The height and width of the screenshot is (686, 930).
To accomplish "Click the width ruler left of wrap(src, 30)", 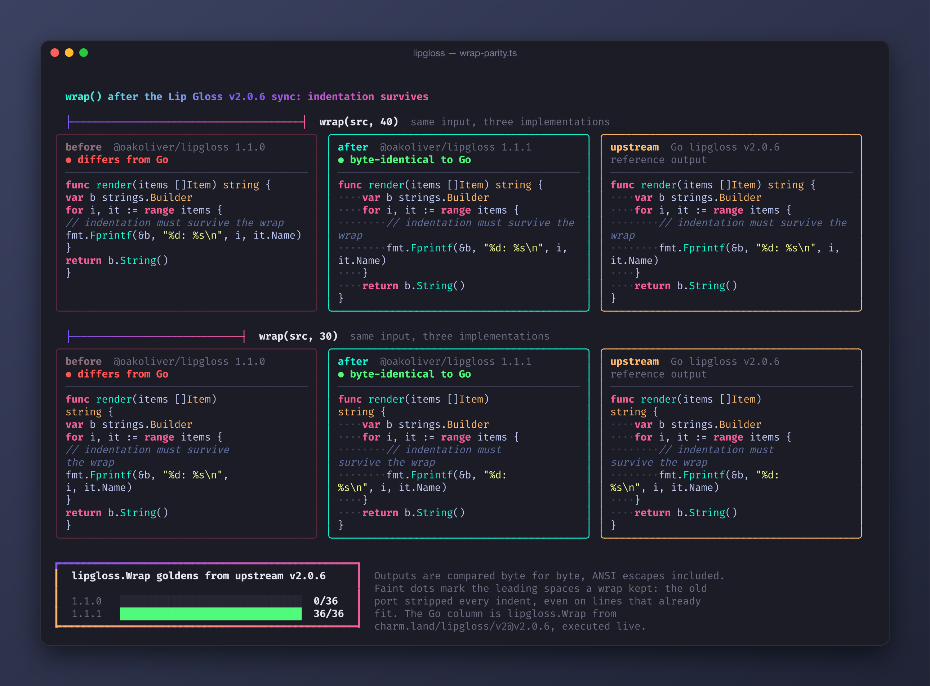I will (x=156, y=337).
